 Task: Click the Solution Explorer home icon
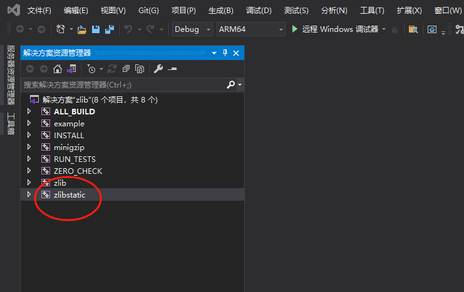coord(58,69)
